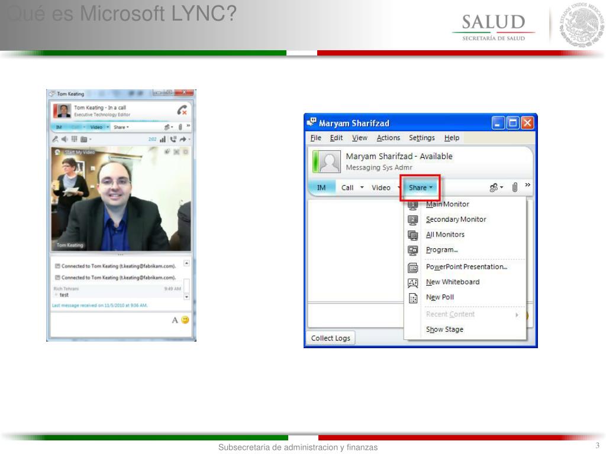Click the Video button in Maryam window

tap(381, 187)
